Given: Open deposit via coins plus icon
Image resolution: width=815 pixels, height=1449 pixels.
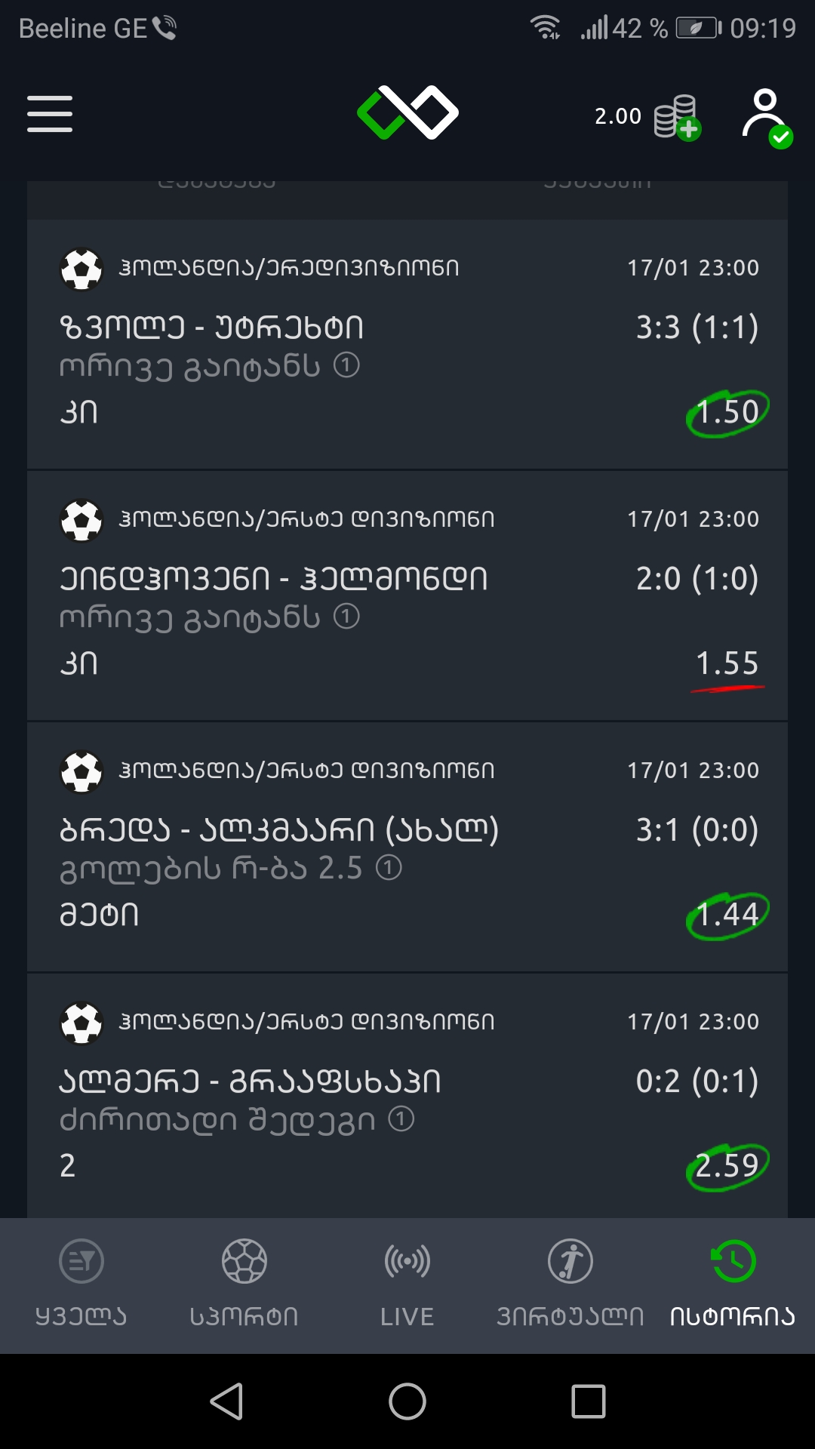Looking at the screenshot, I should pos(677,118).
